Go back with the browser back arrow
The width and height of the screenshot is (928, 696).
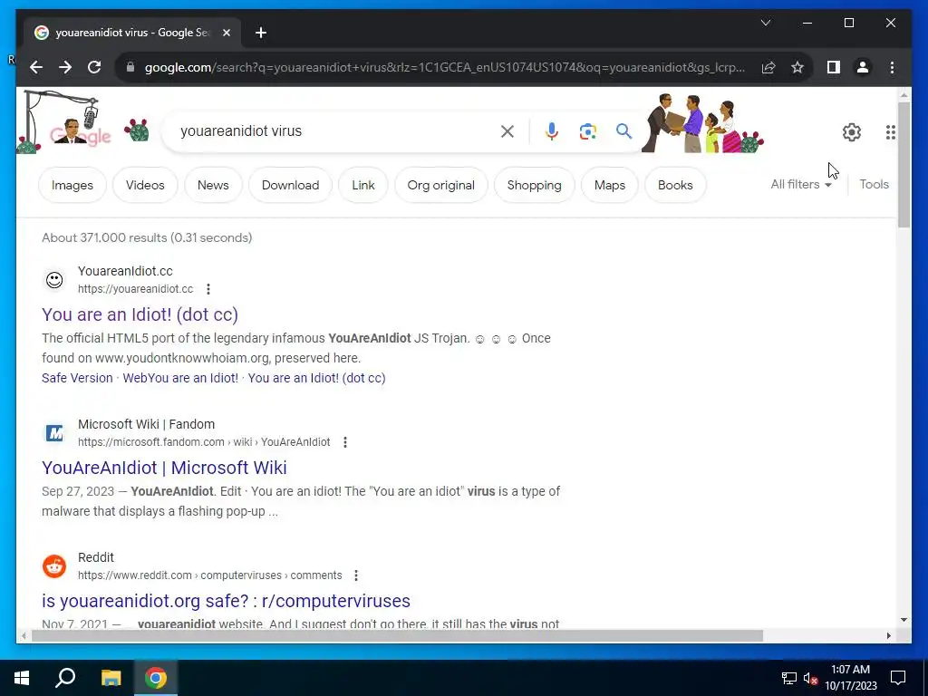coord(36,67)
